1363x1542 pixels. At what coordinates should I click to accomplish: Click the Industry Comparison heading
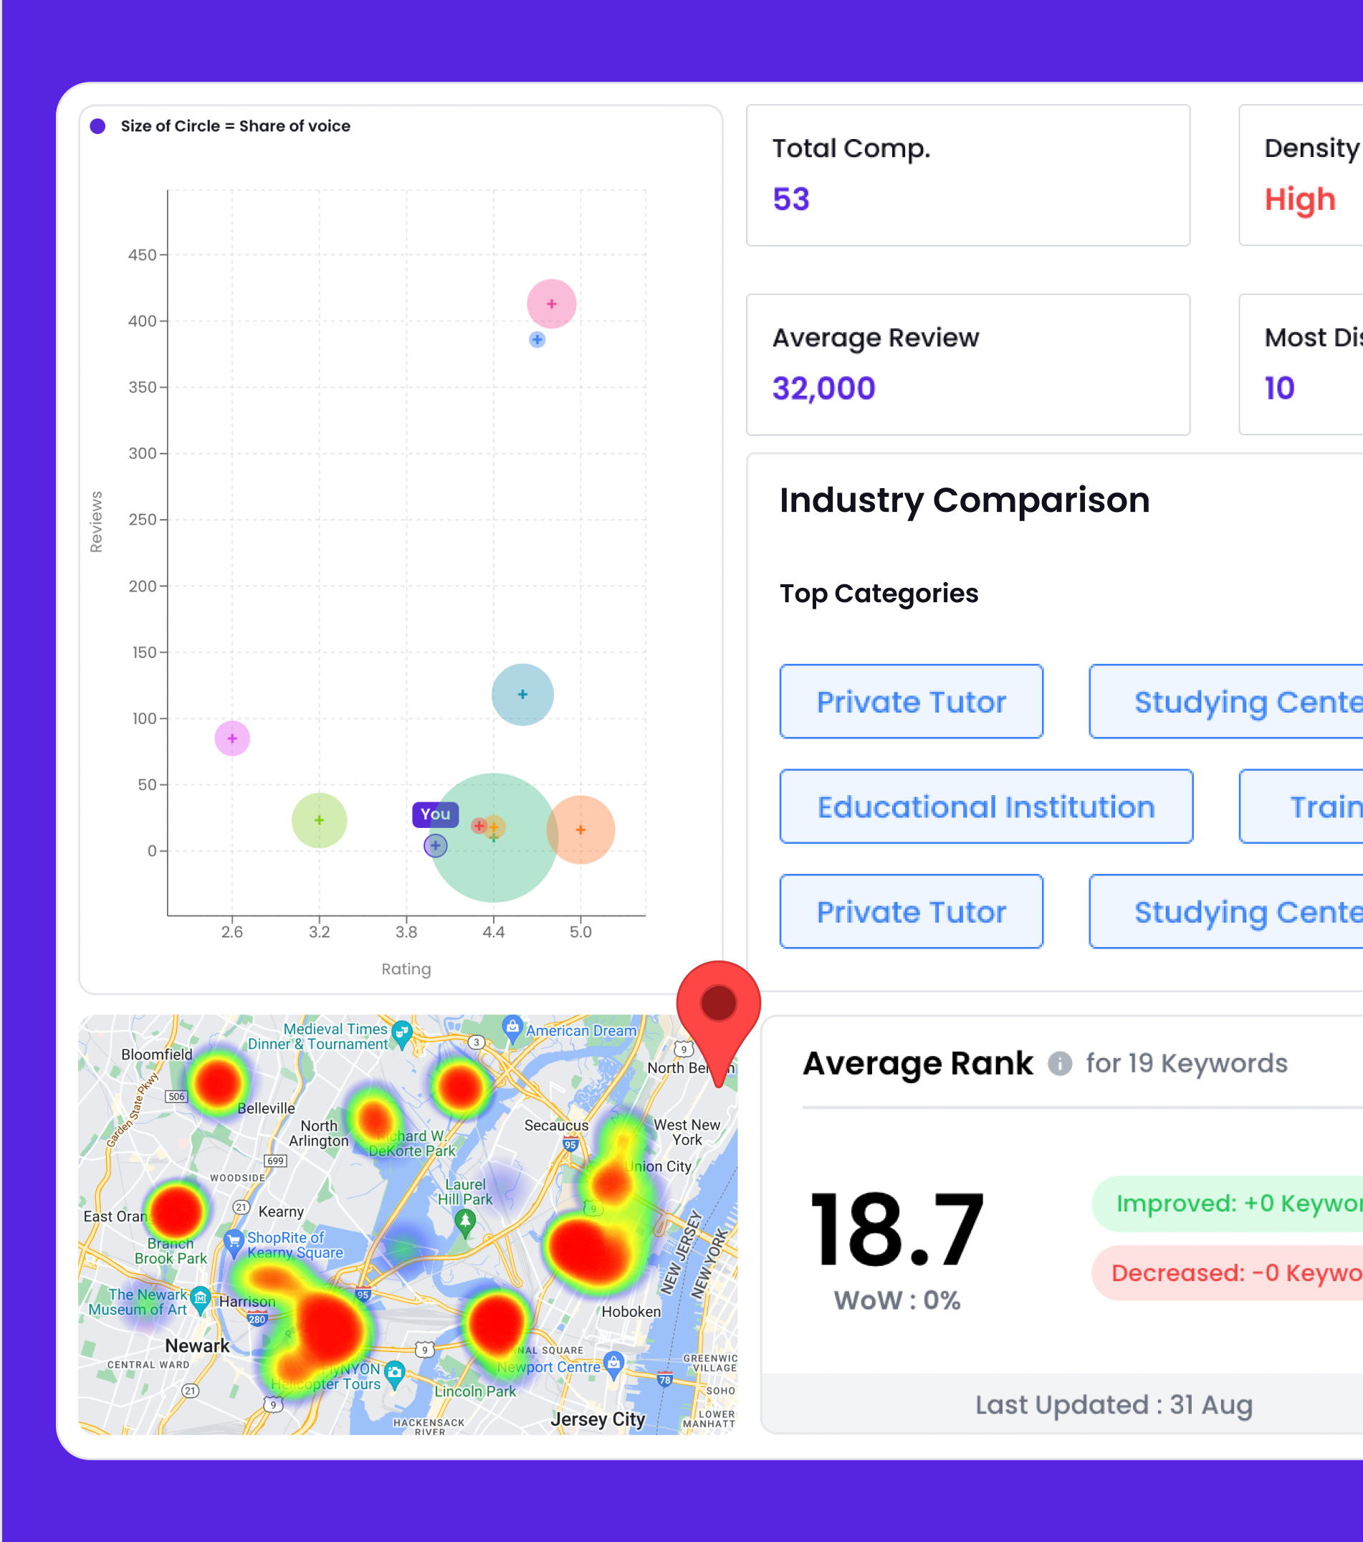pos(964,500)
